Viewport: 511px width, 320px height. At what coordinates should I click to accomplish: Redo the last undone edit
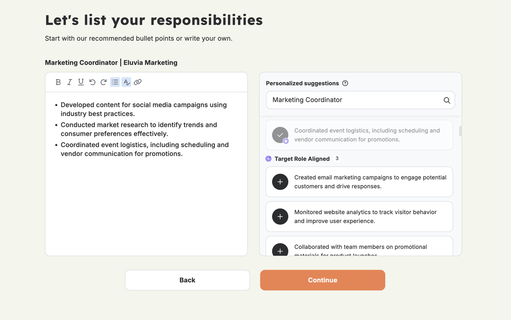(x=104, y=82)
